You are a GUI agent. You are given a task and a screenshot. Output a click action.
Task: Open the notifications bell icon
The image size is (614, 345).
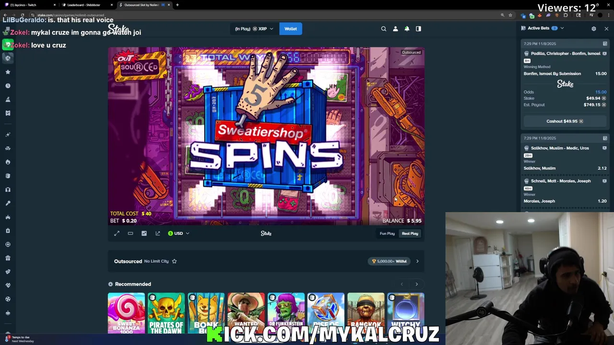tap(407, 29)
